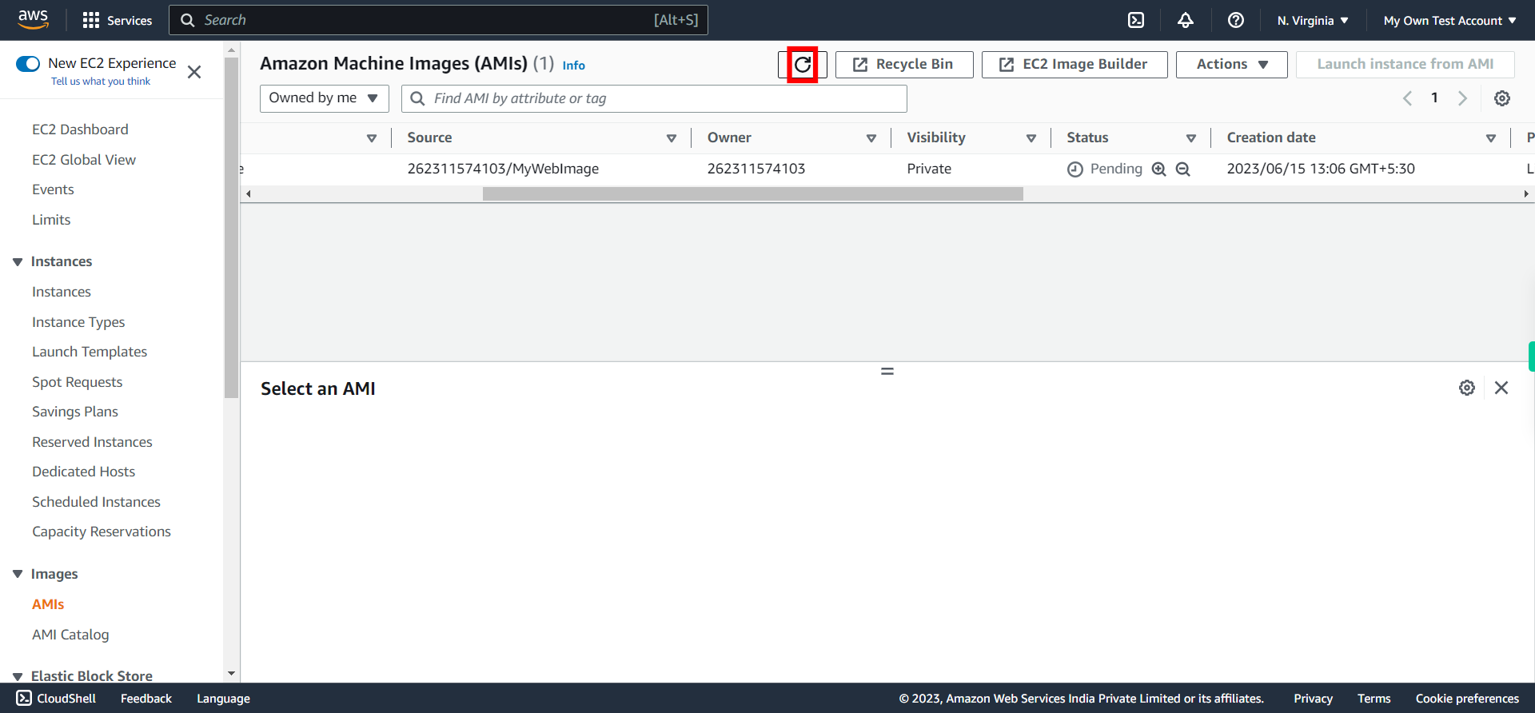Open Cookie preferences in footer
1535x713 pixels.
point(1467,698)
